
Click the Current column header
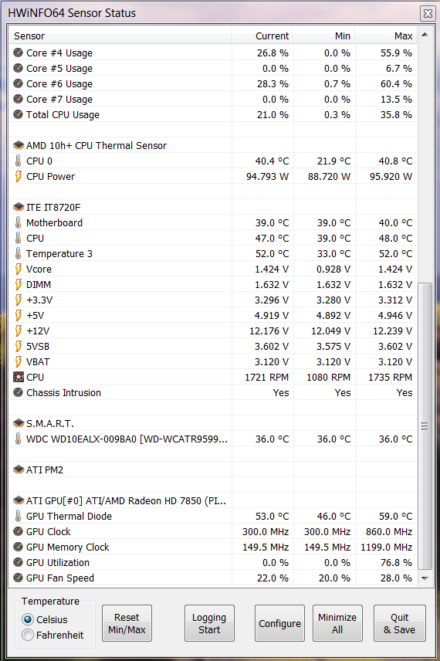point(262,36)
